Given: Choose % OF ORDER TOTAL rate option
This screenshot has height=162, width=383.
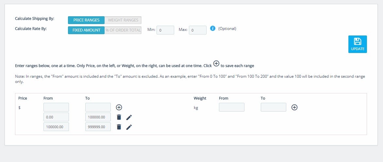Looking at the screenshot, I should click(123, 30).
